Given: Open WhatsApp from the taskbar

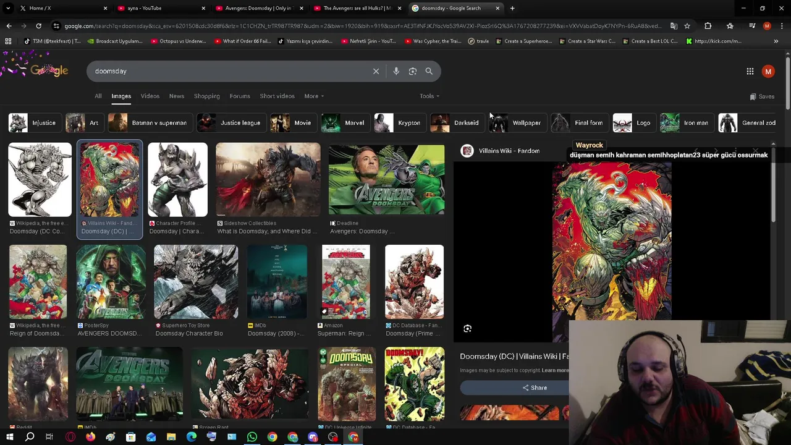Looking at the screenshot, I should tap(252, 437).
